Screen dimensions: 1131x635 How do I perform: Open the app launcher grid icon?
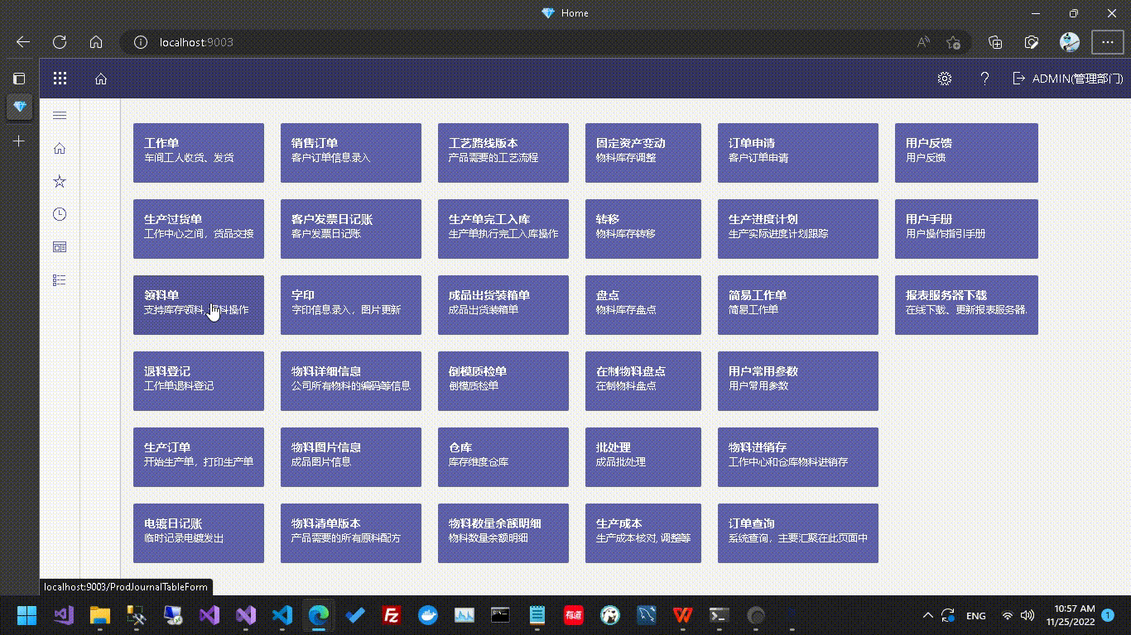coord(60,79)
